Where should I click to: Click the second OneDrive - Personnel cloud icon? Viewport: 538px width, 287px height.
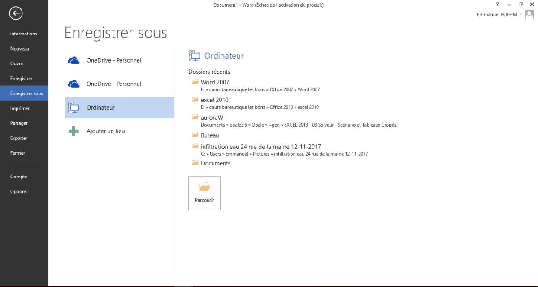click(74, 84)
